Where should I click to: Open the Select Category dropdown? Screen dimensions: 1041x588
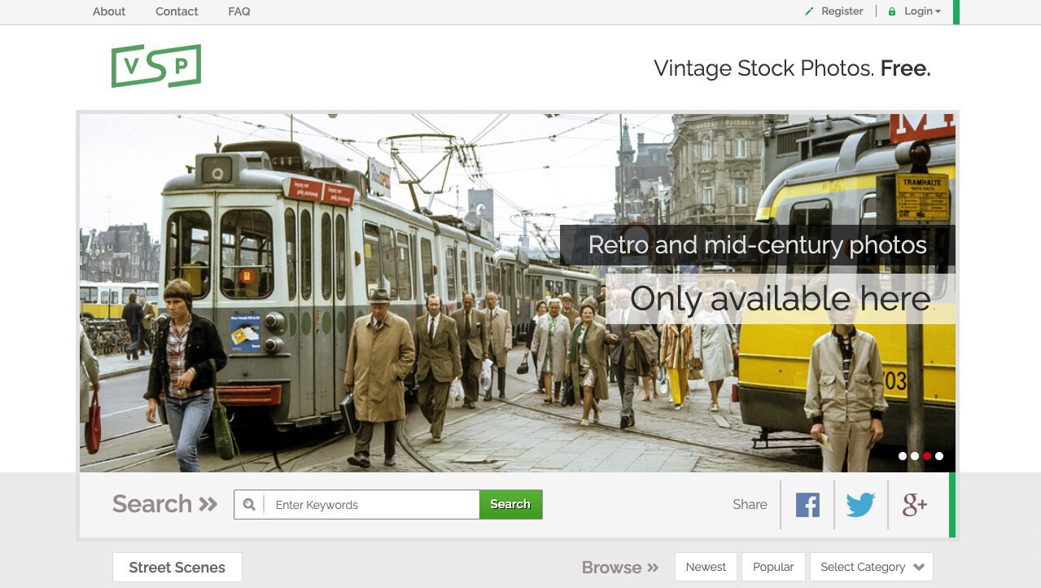pos(870,567)
